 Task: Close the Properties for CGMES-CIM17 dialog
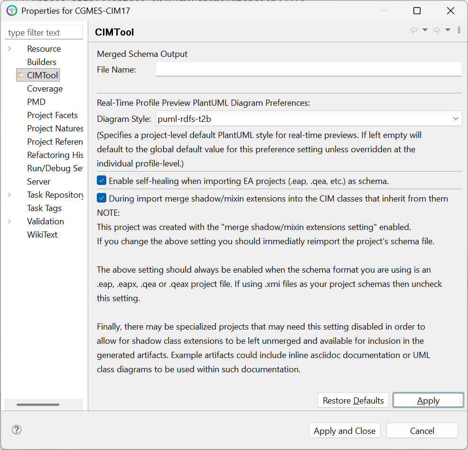[450, 11]
